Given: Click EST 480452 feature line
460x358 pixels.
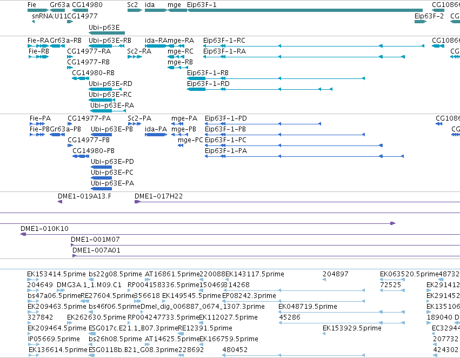Looking at the screenshot, I should click(x=294, y=355).
